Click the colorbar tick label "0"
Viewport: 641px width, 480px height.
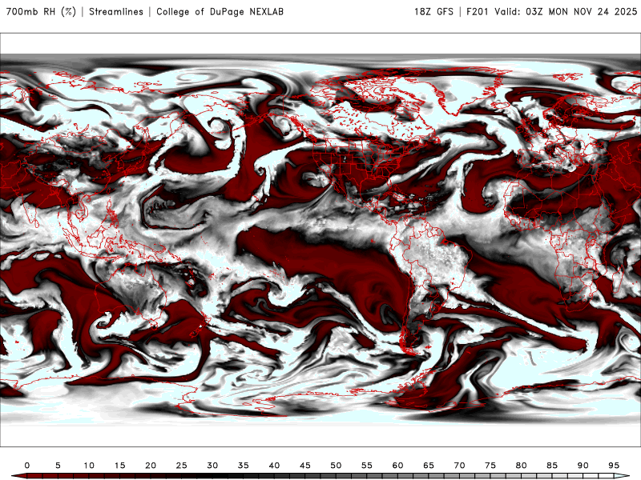pos(27,466)
